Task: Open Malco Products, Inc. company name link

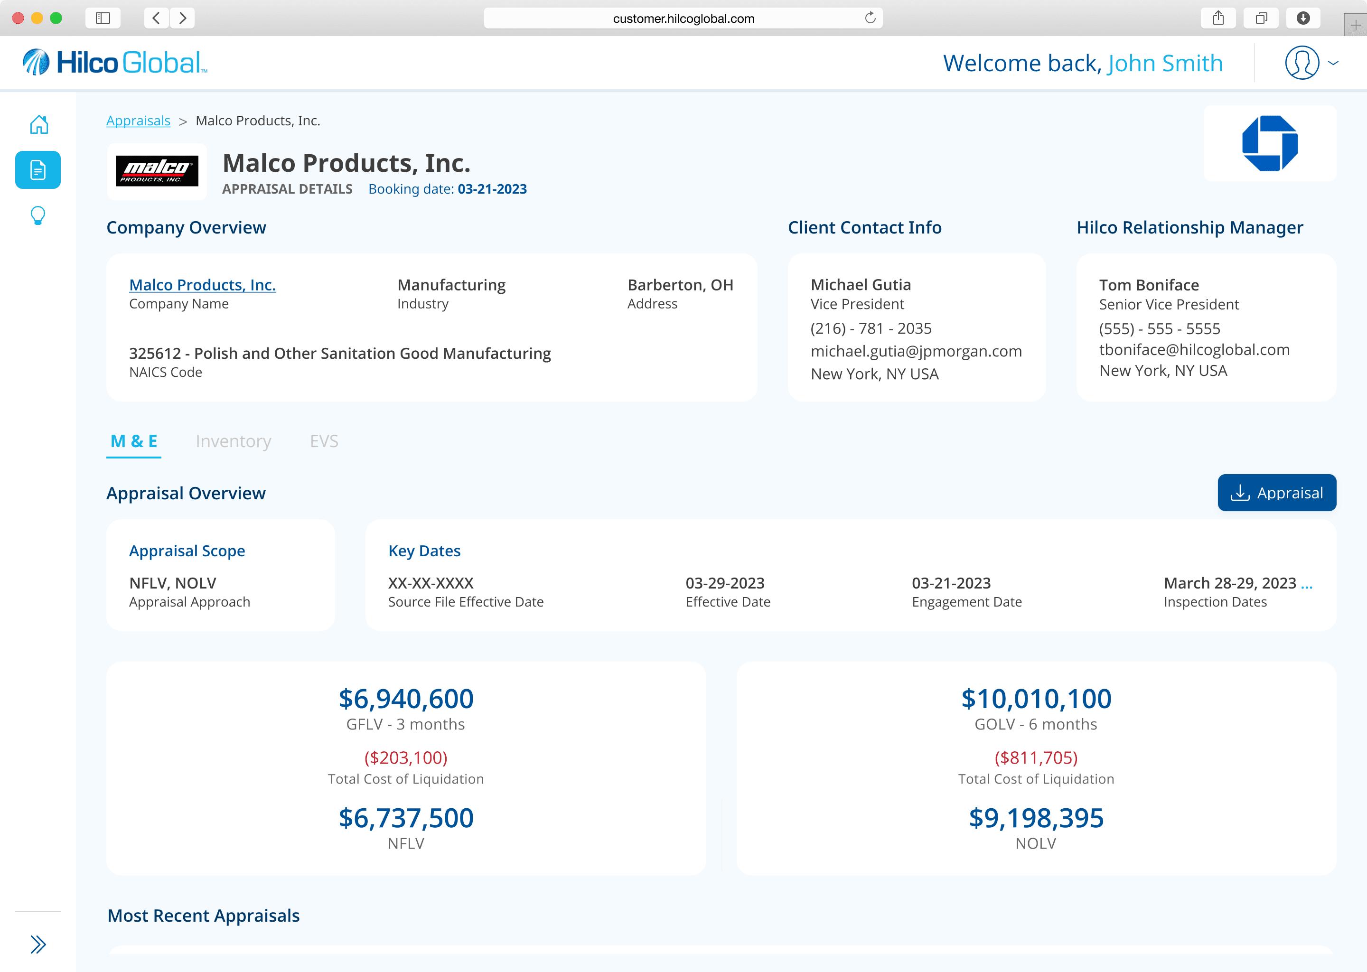Action: pos(202,285)
